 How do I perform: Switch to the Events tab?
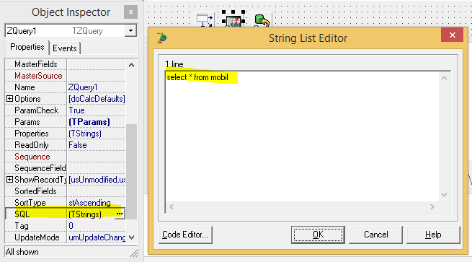pos(65,48)
